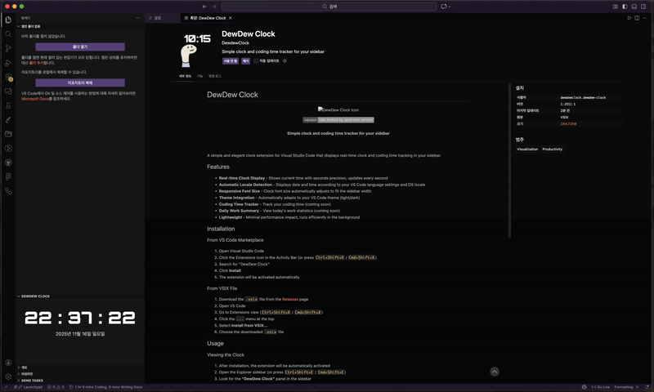654x392 pixels.
Task: Click the errors and warnings count in status bar
Action: pos(56,387)
